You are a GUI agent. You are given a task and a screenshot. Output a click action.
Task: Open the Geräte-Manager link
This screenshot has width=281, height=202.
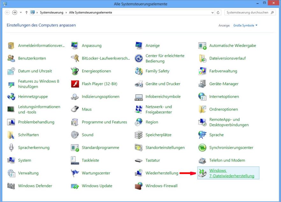click(x=224, y=84)
